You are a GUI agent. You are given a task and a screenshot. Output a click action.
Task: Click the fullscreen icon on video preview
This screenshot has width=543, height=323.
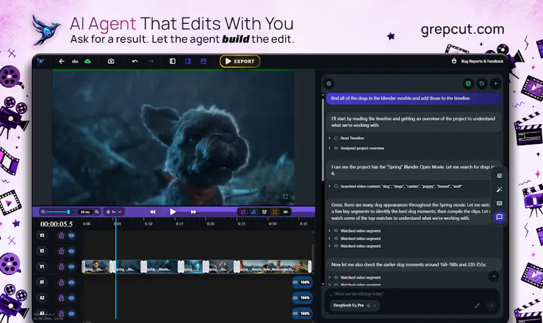tap(285, 197)
